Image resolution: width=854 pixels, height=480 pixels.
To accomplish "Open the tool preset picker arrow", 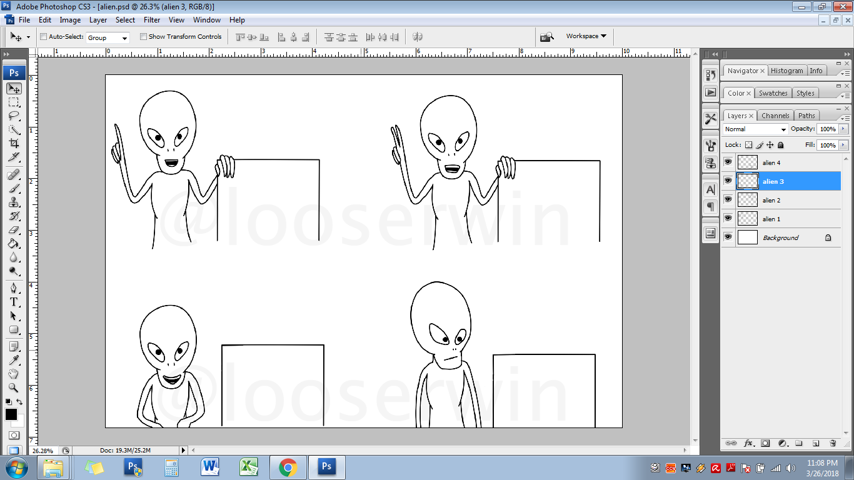I will click(x=28, y=37).
